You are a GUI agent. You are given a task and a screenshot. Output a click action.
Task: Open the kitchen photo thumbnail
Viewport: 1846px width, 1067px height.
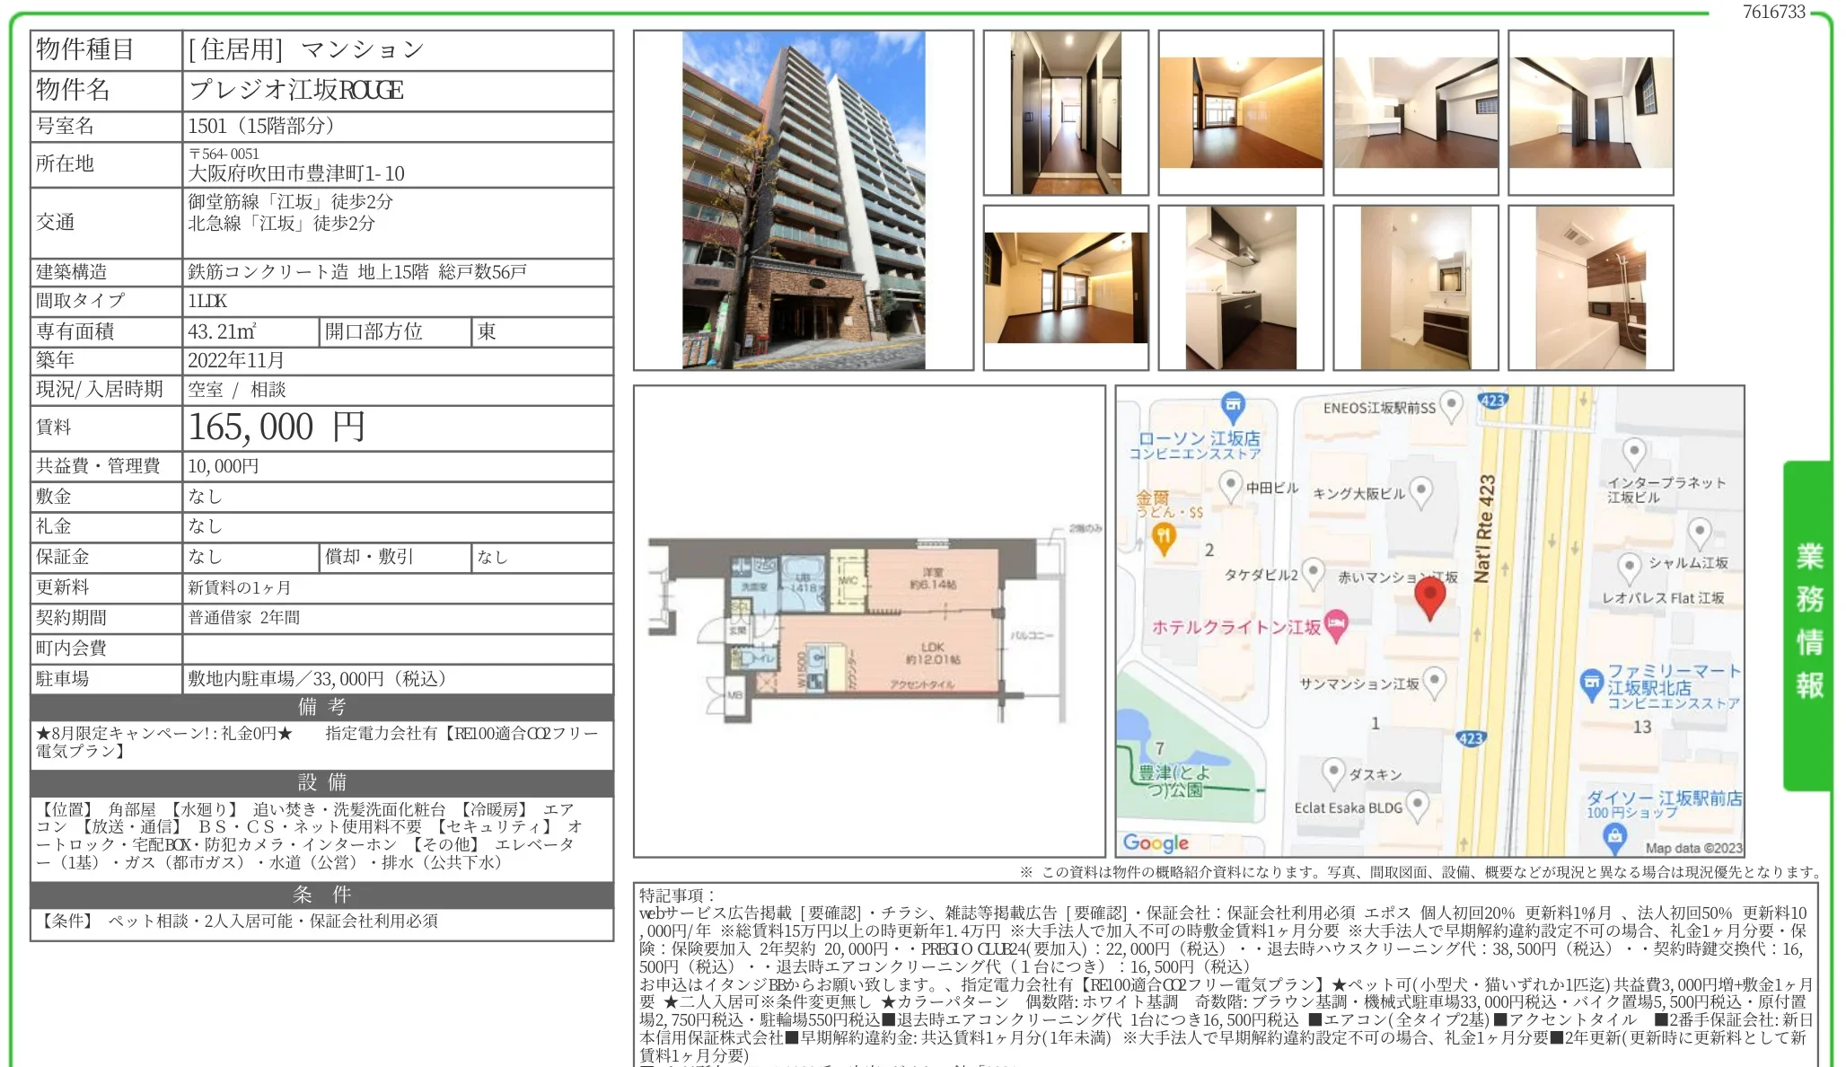[1241, 288]
